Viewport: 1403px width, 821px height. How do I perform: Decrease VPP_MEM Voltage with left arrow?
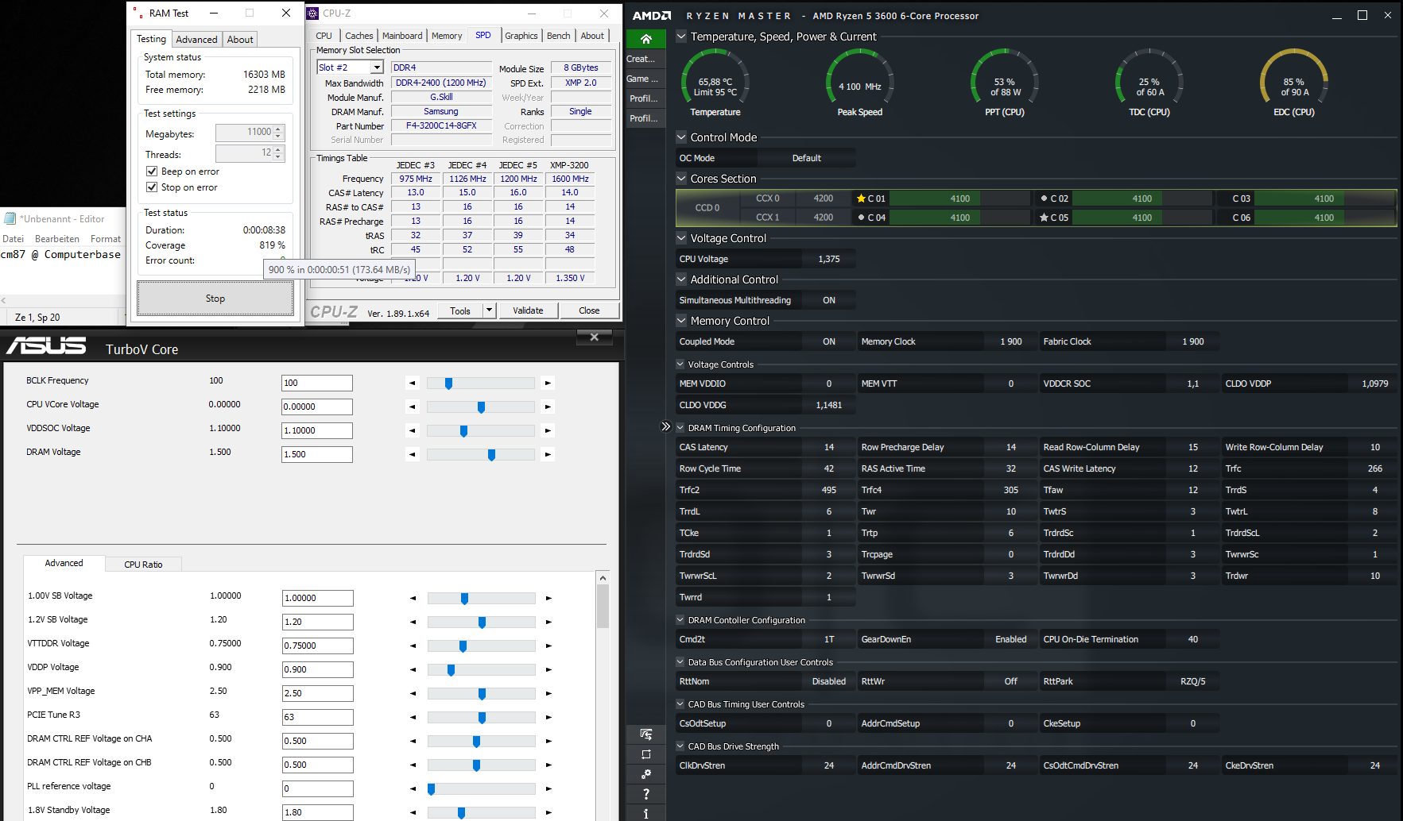[413, 694]
